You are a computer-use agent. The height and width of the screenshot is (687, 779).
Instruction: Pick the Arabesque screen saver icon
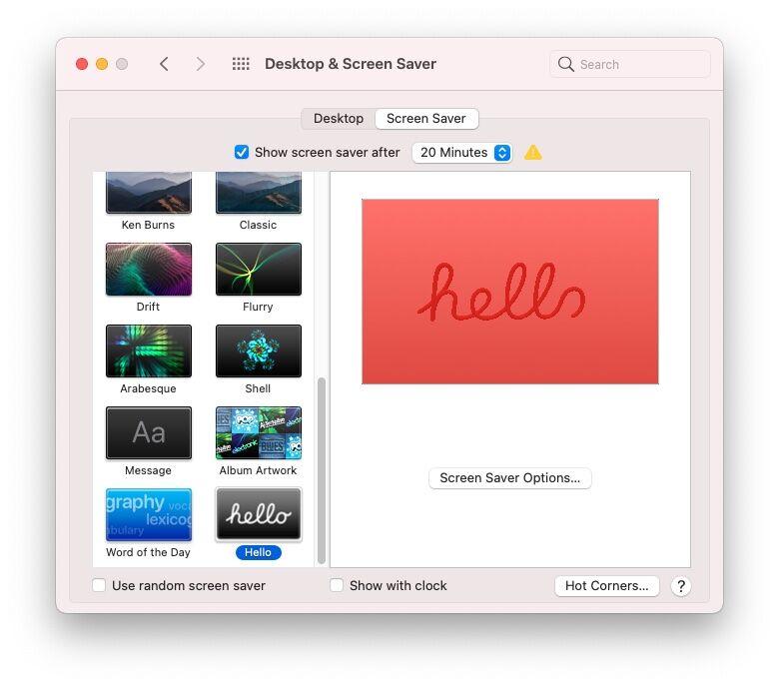pyautogui.click(x=148, y=351)
